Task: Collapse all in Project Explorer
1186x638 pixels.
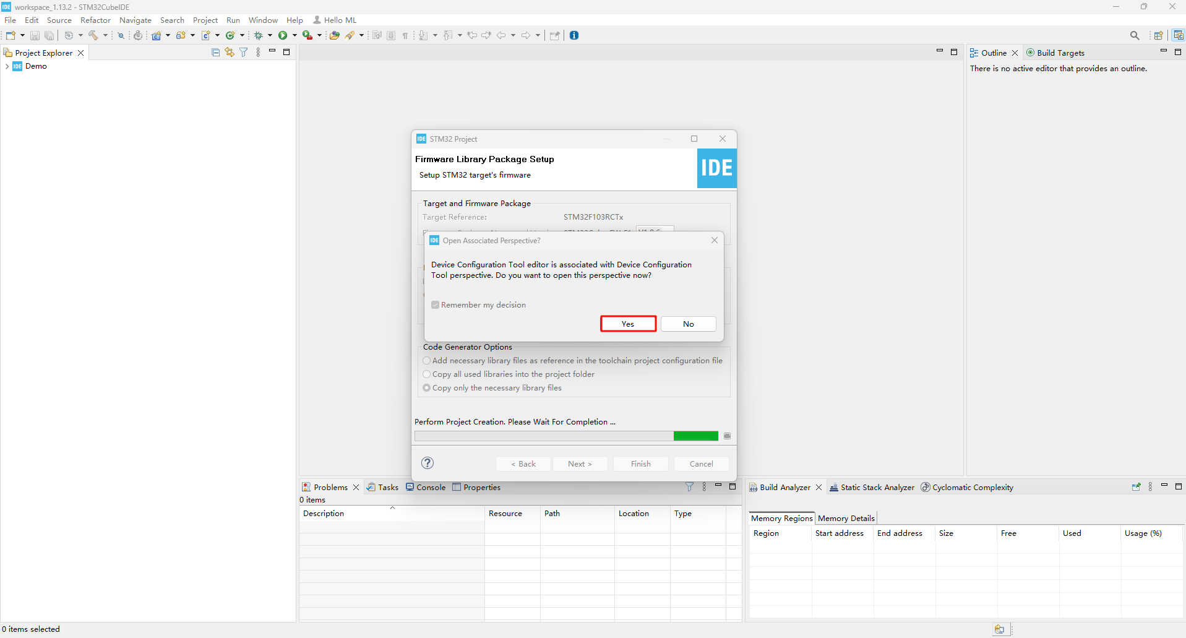Action: pyautogui.click(x=216, y=53)
